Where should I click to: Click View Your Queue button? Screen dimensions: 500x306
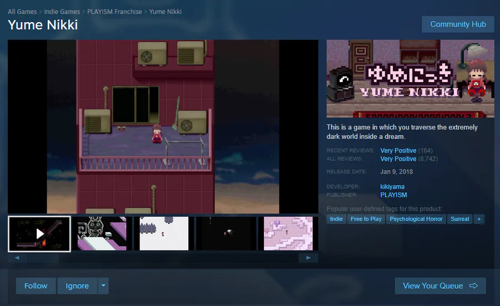tap(441, 286)
